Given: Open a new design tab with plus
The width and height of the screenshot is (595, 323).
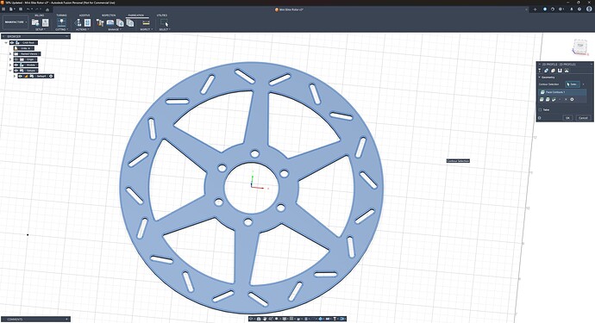Looking at the screenshot, I should 535,9.
